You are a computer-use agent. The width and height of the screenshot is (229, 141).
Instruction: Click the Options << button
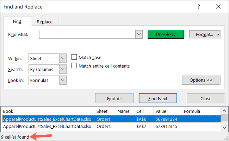tap(201, 80)
